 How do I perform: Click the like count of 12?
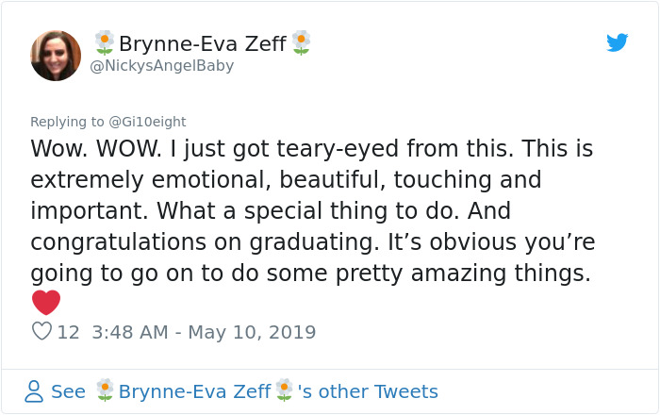point(68,332)
